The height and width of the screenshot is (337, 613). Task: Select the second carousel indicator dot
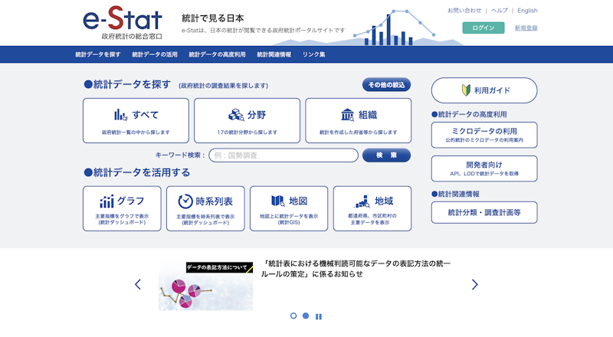click(306, 316)
